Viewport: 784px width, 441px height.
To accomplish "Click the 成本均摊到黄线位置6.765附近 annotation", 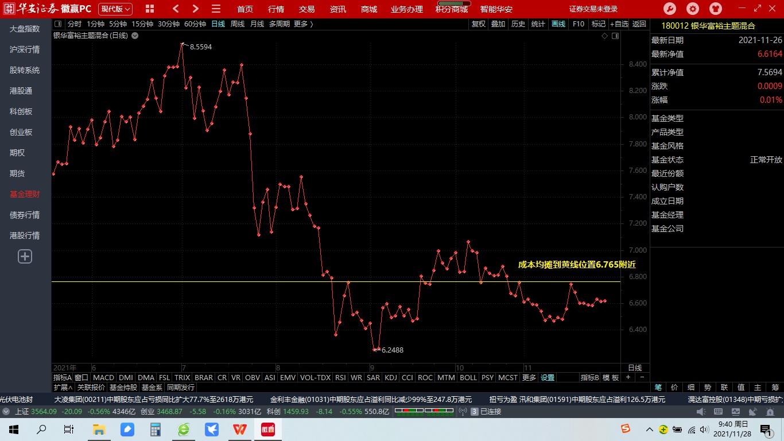I will (577, 265).
